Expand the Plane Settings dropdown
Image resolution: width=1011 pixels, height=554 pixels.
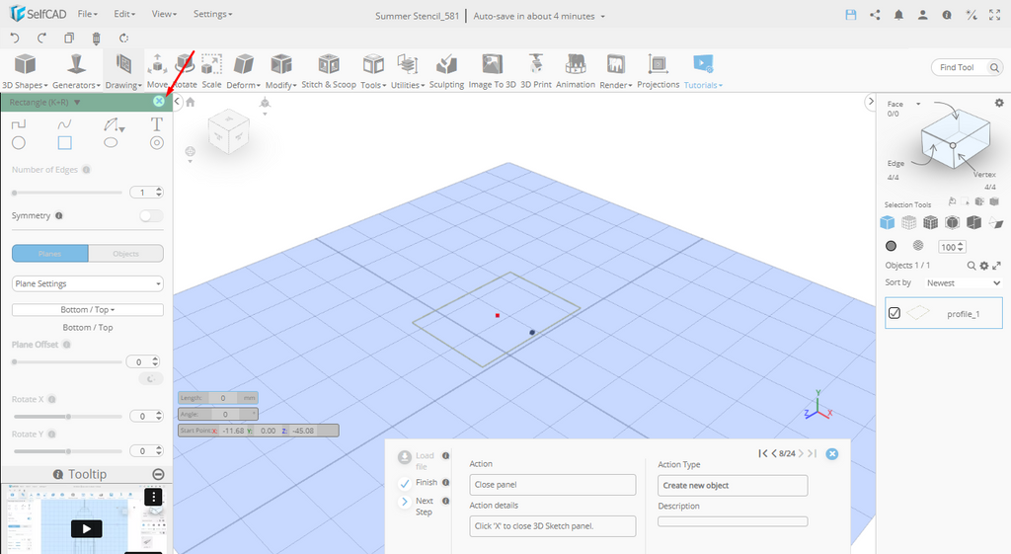click(x=88, y=283)
